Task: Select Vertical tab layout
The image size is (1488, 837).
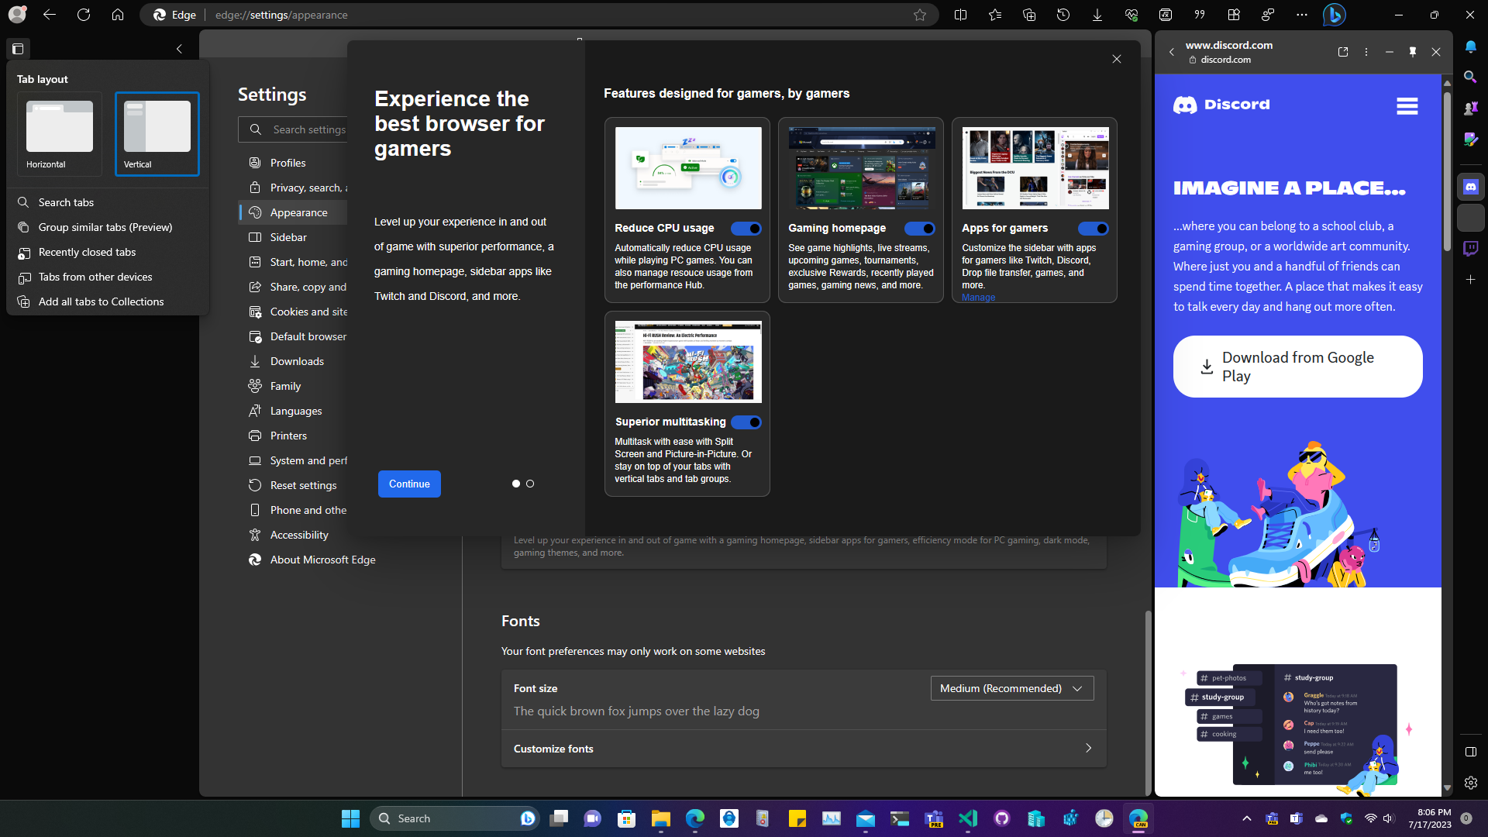Action: pos(157,133)
